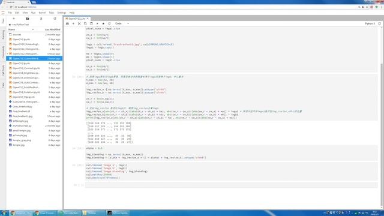The height and width of the screenshot is (216, 384).
Task: Click the Python 3 kernel name
Action: tap(370, 23)
